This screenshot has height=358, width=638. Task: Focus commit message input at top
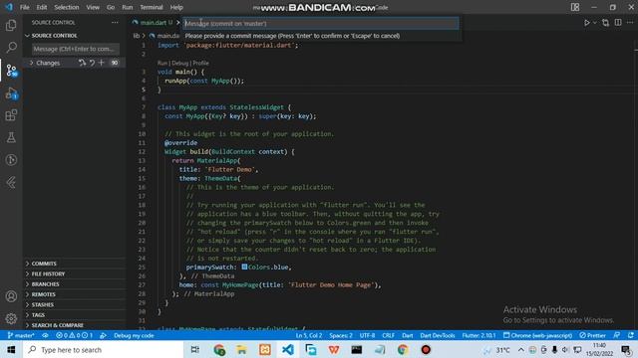(x=321, y=24)
